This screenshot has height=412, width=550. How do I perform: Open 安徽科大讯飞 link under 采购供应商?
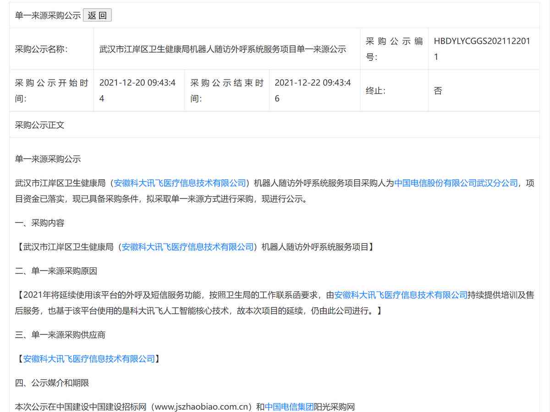point(89,359)
